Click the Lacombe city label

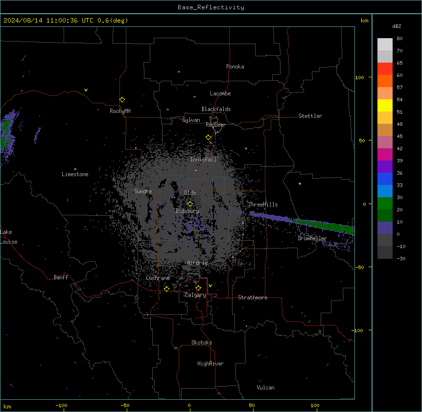220,93
